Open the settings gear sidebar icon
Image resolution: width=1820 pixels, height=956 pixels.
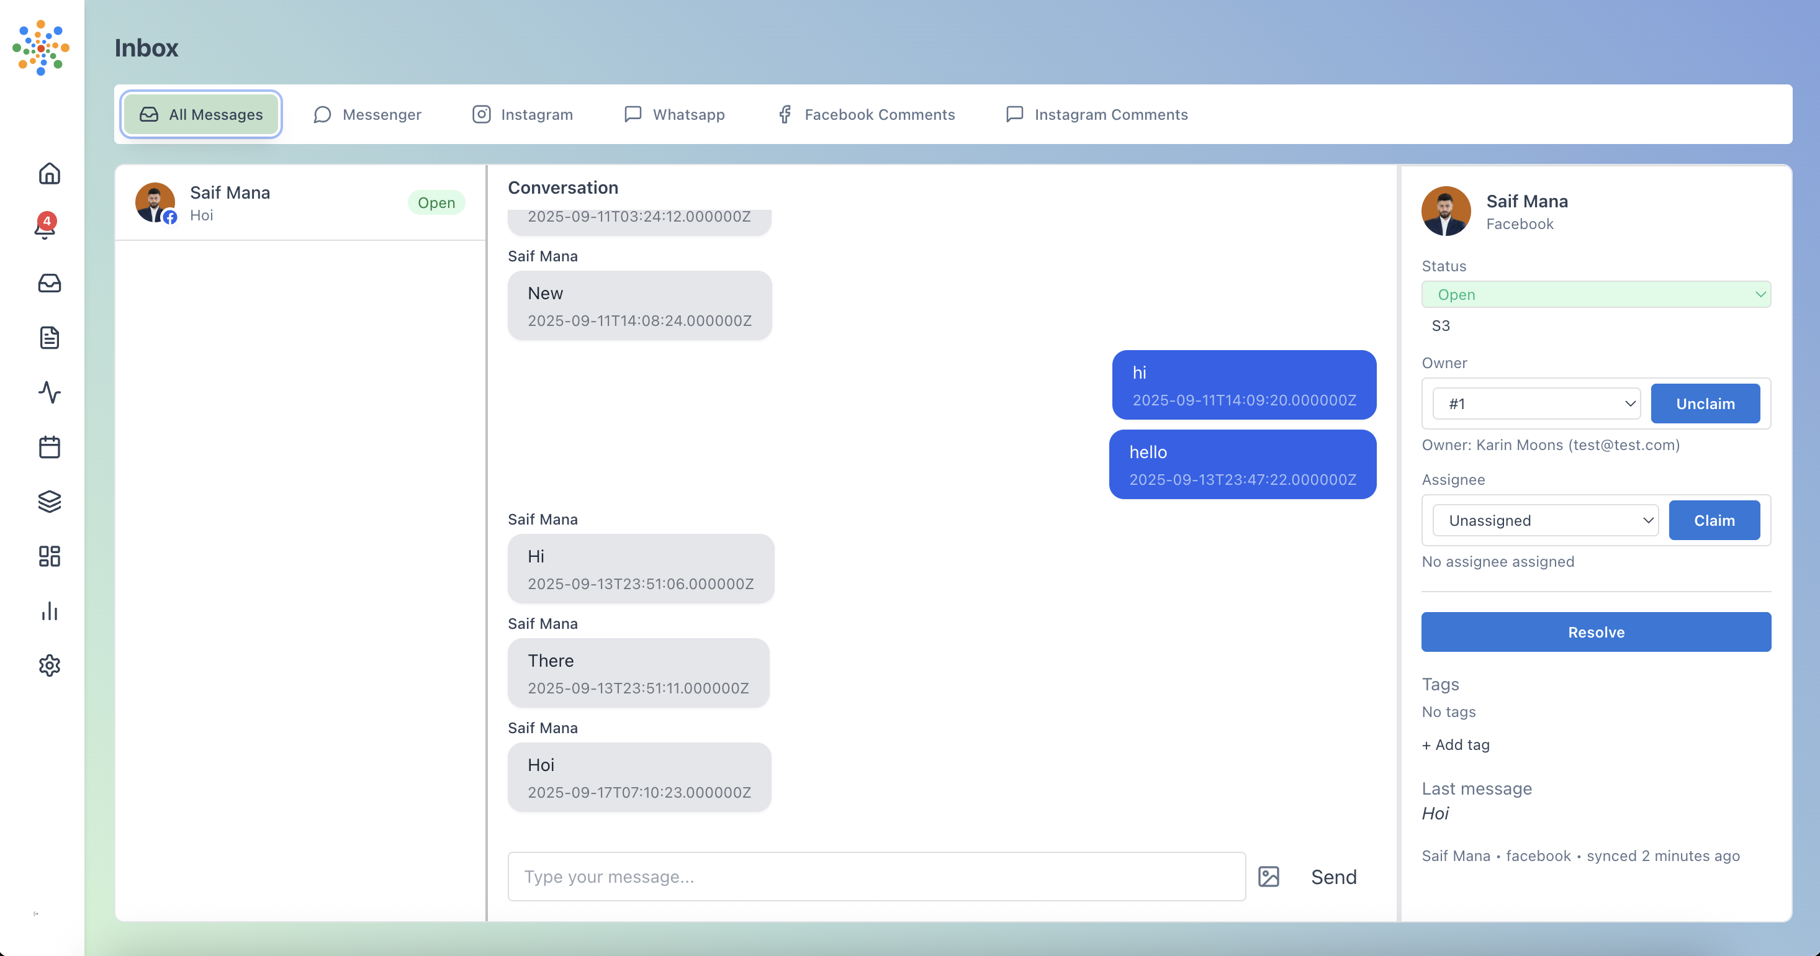point(50,665)
